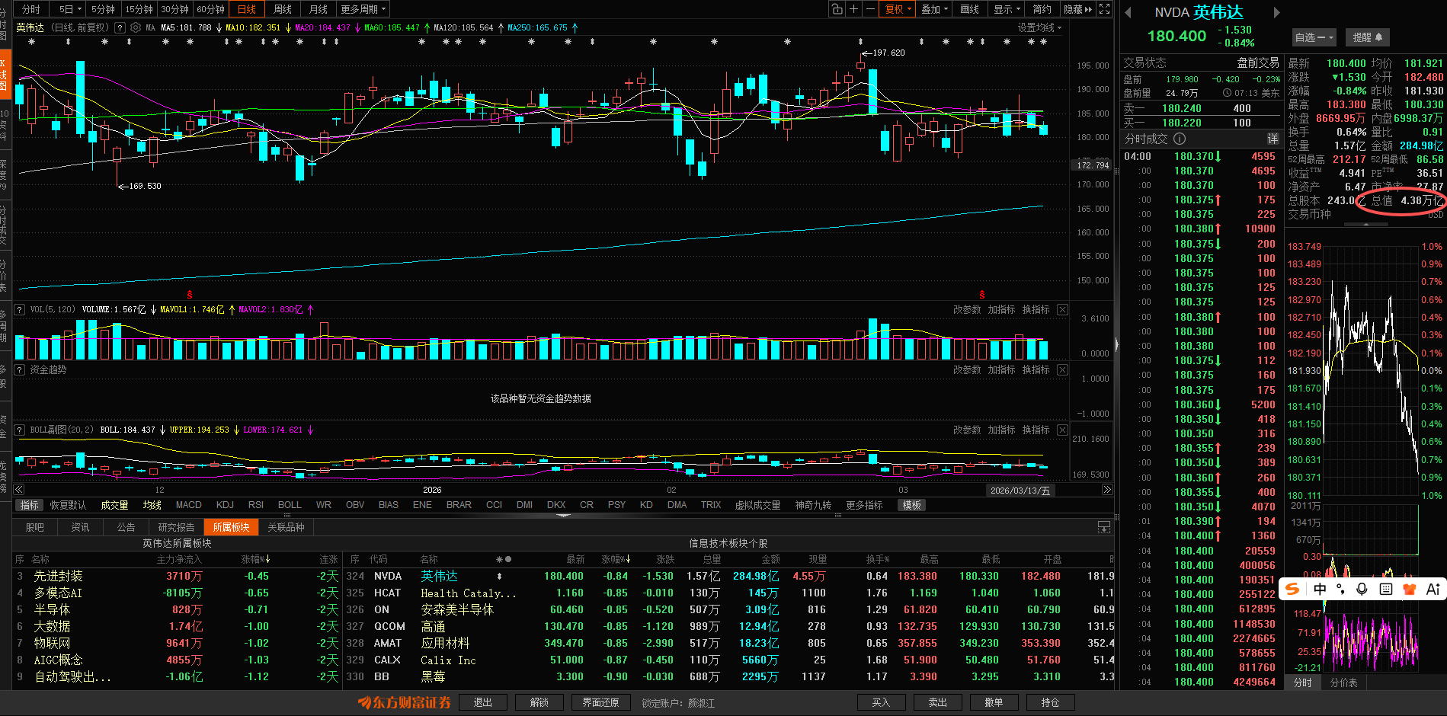
Task: Toggle the BOLL indicator in the indicator bar
Action: [290, 505]
